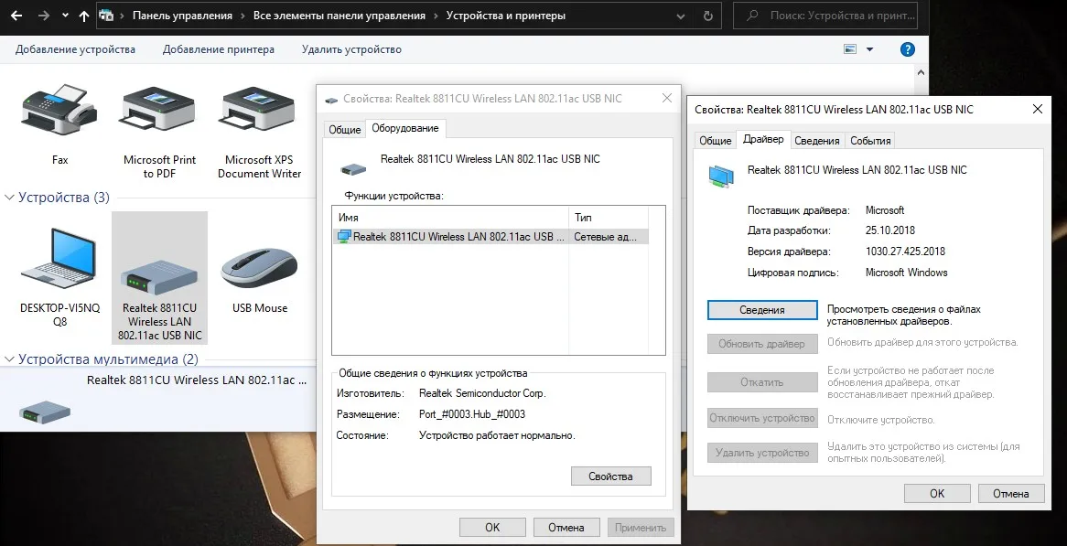Click Устройства и принтеры breadcrumb

[506, 15]
